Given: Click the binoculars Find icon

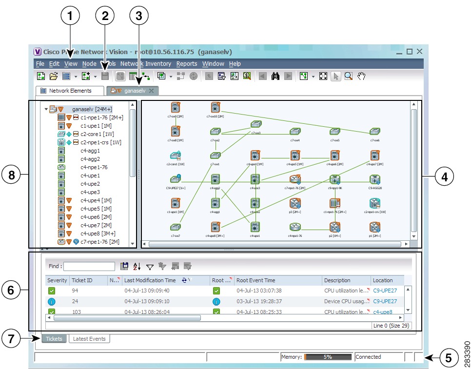Looking at the screenshot, I should coord(275,76).
